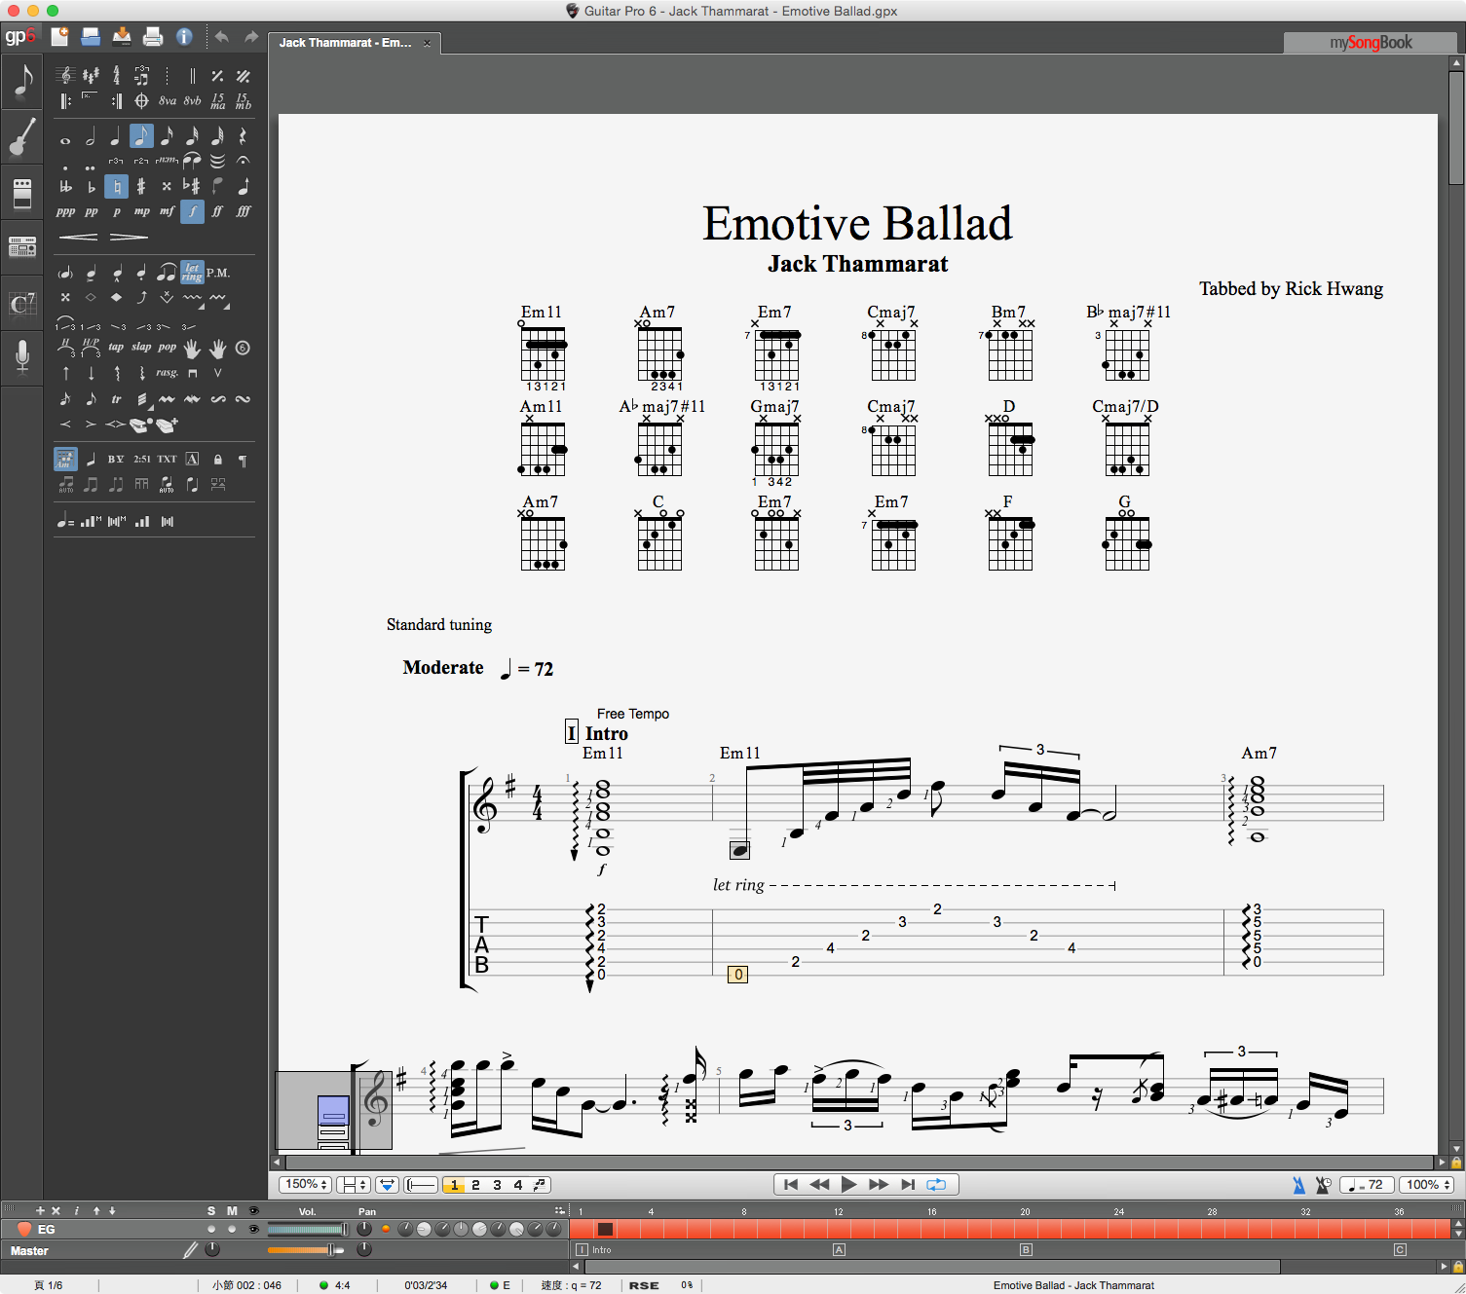The width and height of the screenshot is (1466, 1294).
Task: Apply palm mute P.M. effect
Action: click(218, 273)
